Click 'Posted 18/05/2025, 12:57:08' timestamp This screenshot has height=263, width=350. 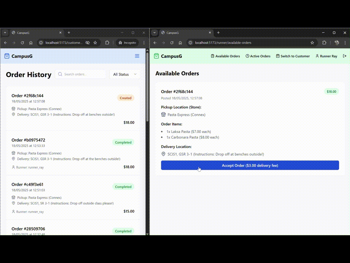point(182,98)
